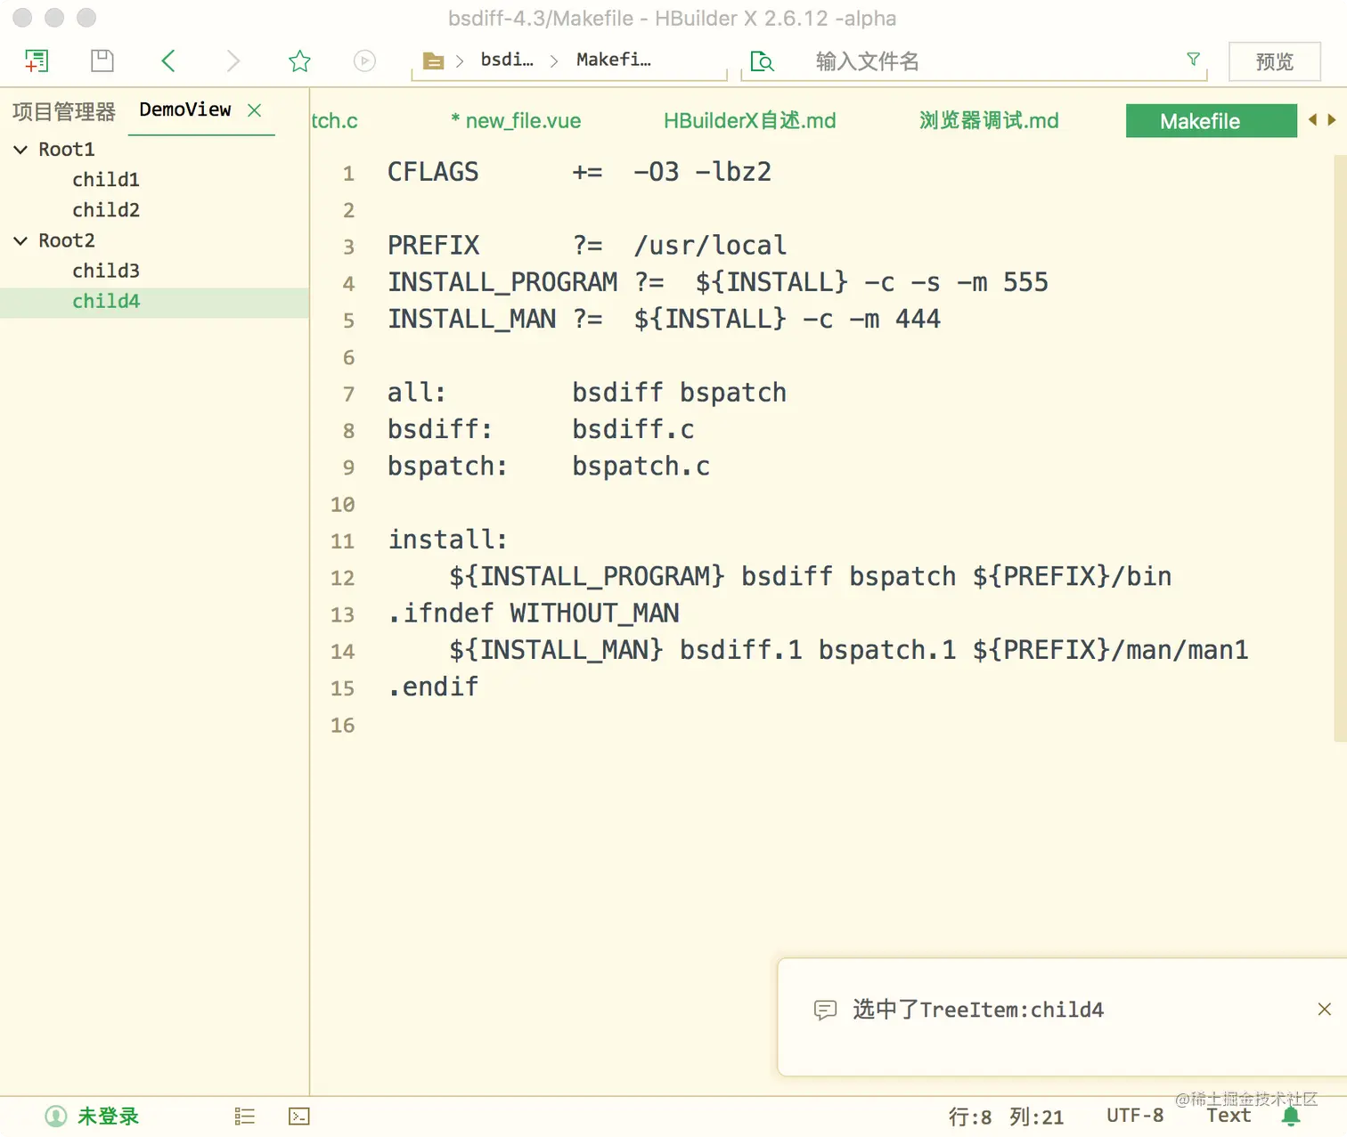Click the bsdi… breadcrumb item

coord(507,60)
